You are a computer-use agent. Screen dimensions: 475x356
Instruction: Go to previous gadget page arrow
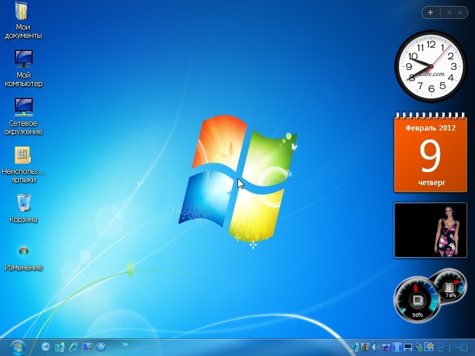(x=449, y=12)
